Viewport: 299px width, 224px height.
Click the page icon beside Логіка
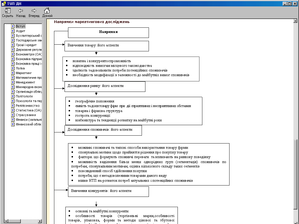click(x=13, y=68)
